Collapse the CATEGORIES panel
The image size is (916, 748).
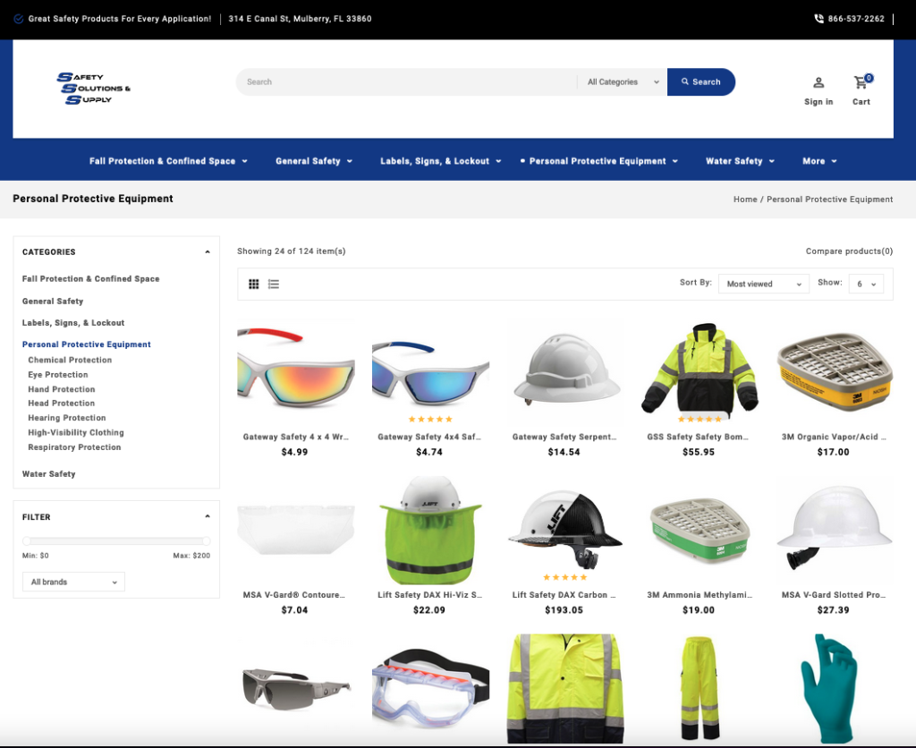click(207, 251)
